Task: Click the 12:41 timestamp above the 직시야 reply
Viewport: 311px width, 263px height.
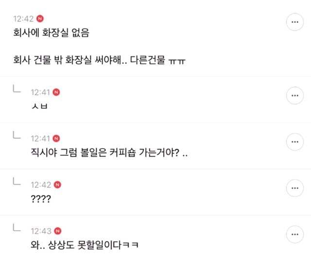Action: point(40,138)
